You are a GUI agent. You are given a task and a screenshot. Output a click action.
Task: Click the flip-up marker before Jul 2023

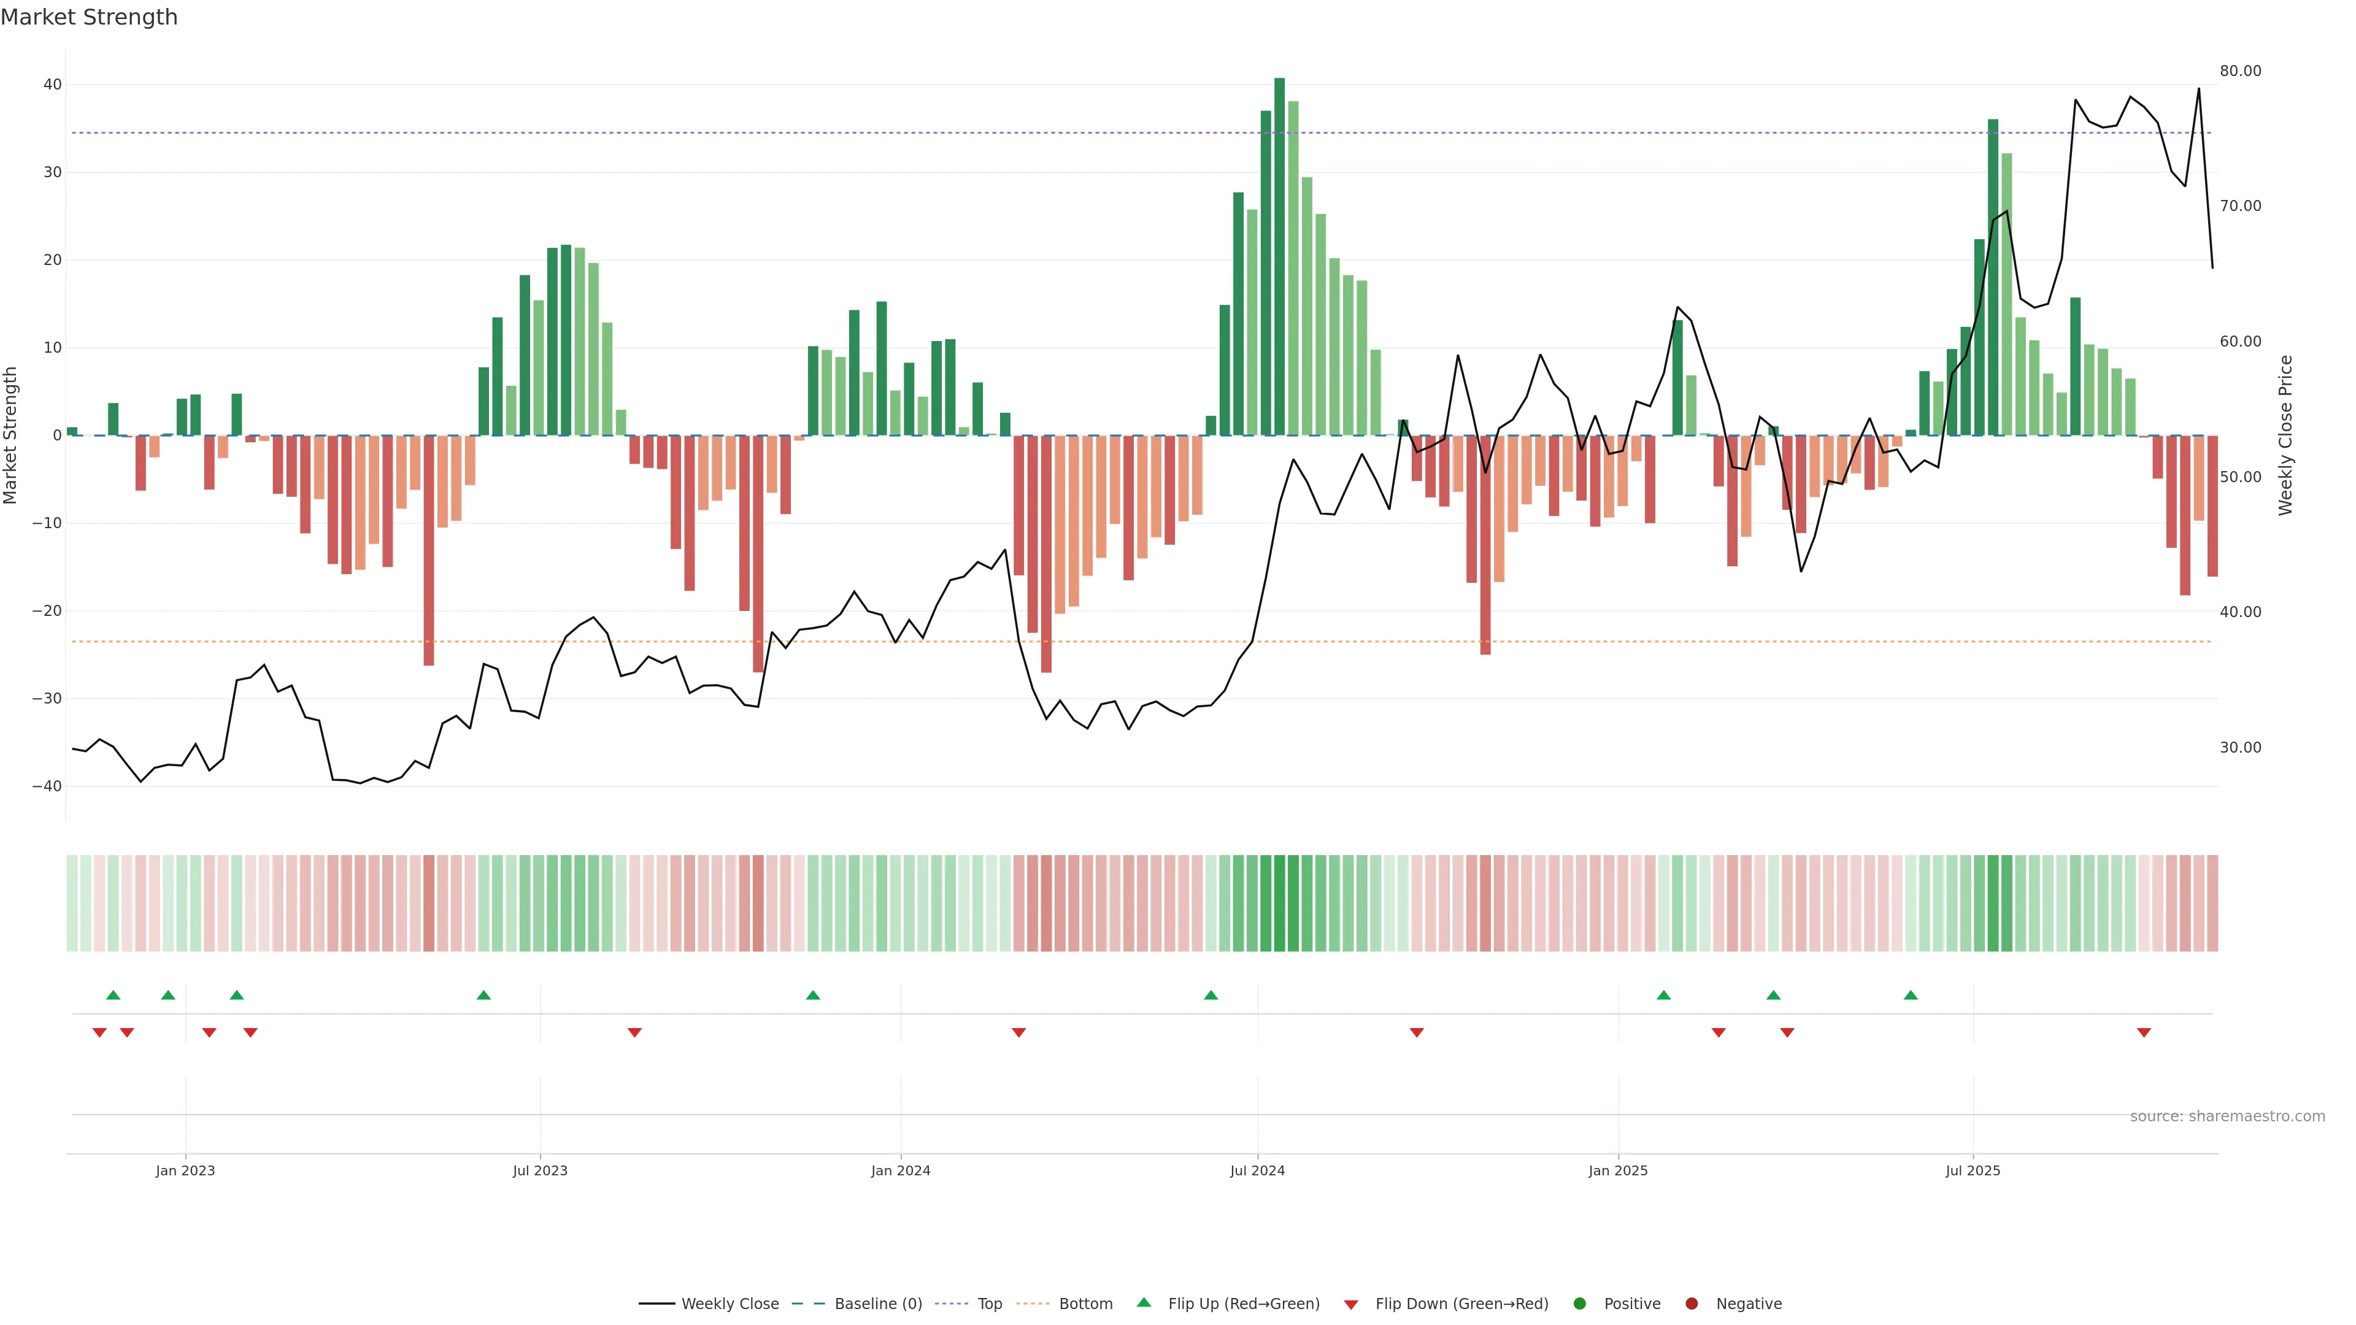tap(484, 995)
